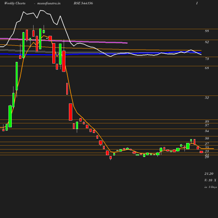Click the 73 price level label
218x218 pixels.
coord(207,59)
